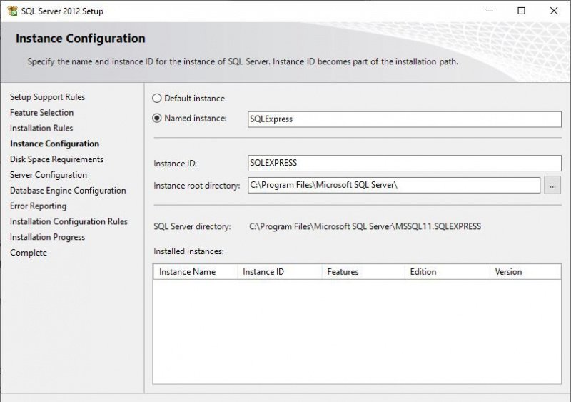
Task: Maximize the setup window
Action: pyautogui.click(x=522, y=11)
